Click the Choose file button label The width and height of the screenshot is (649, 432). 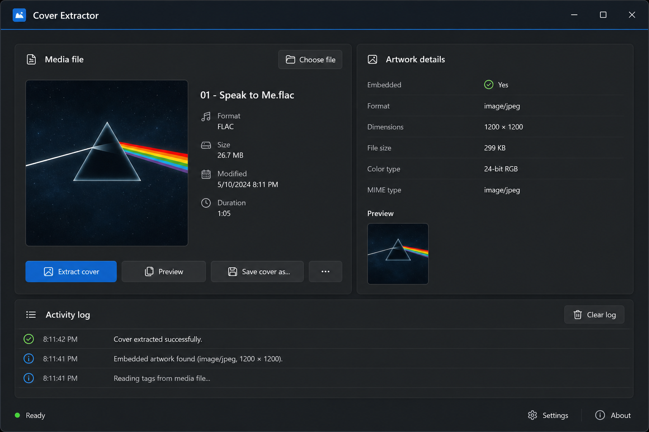click(x=317, y=60)
